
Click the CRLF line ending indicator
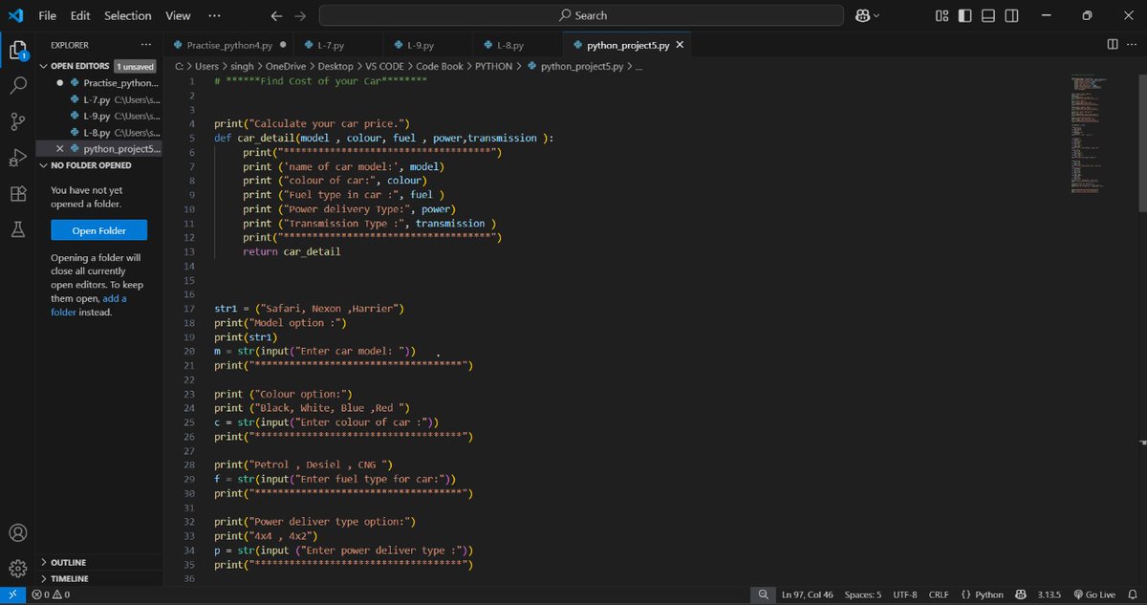[939, 594]
